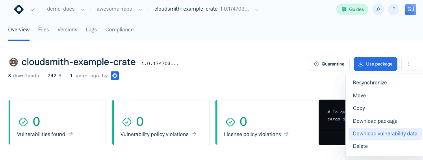This screenshot has height=160, width=423.
Task: Click the 8 downloads text
Action: point(24,76)
